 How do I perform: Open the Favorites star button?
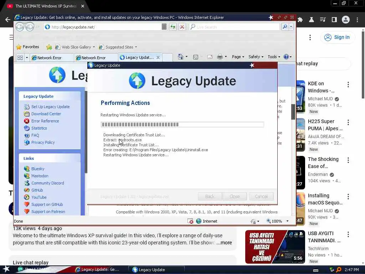[28, 47]
